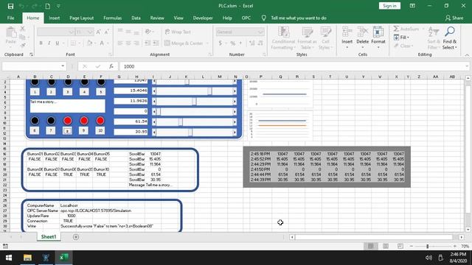Click Tell me what you want to do
This screenshot has height=265, width=472.
299,18
